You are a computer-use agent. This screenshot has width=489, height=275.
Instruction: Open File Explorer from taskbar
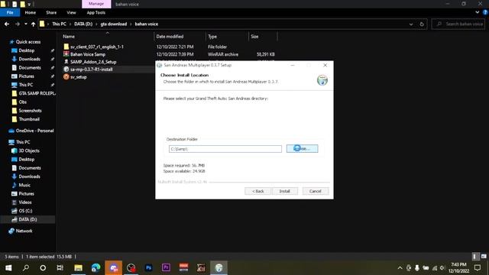coord(78,267)
